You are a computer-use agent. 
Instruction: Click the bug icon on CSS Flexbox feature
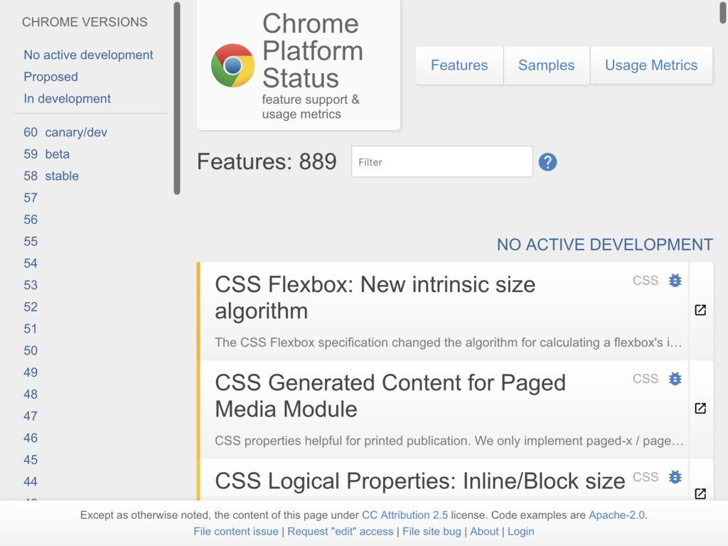tap(675, 280)
